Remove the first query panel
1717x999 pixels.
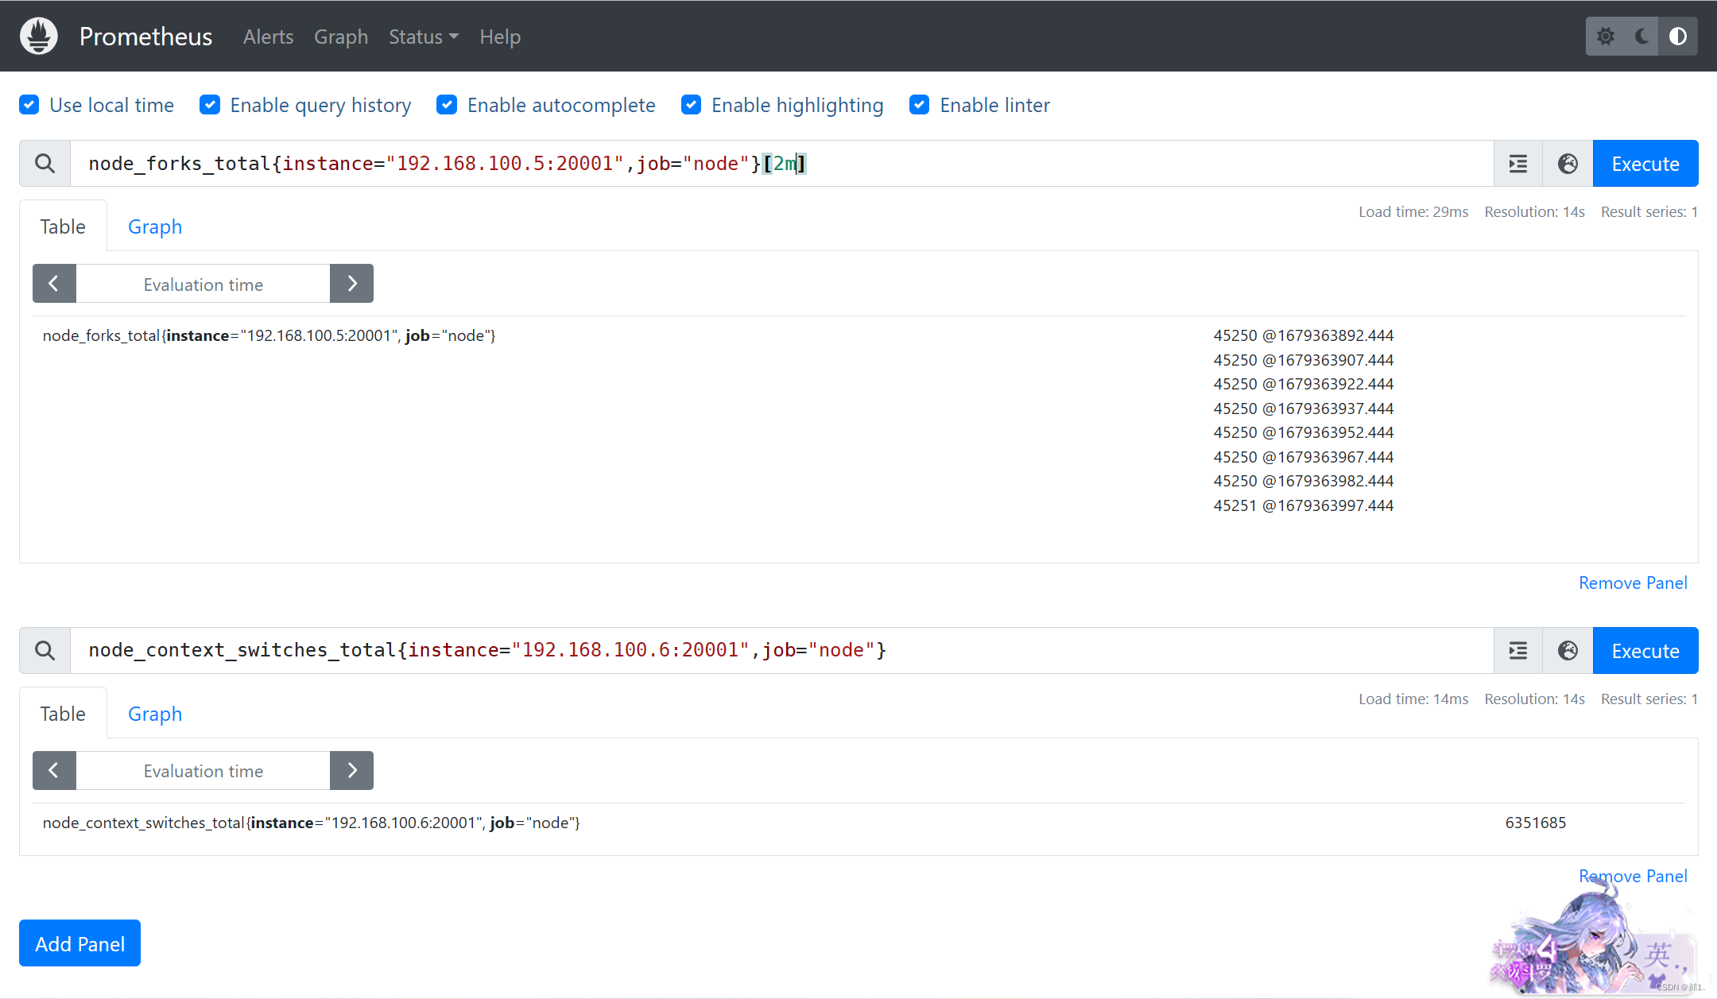click(1633, 583)
